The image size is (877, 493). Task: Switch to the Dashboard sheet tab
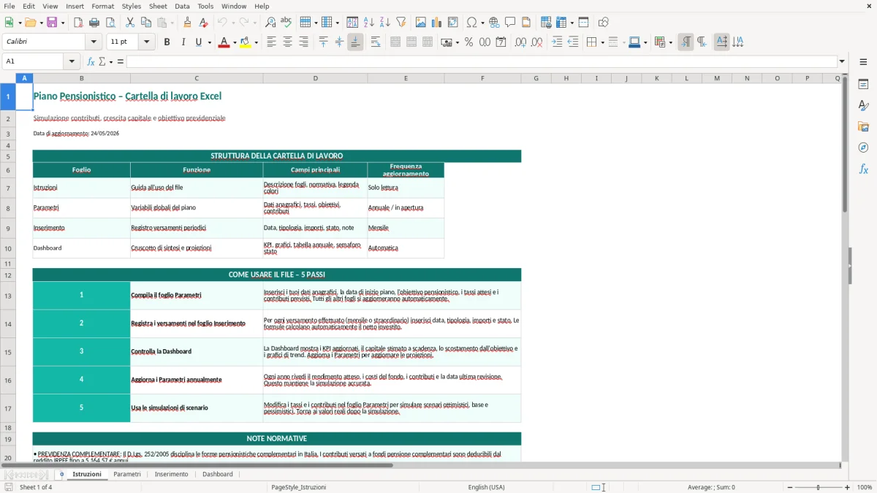(218, 474)
